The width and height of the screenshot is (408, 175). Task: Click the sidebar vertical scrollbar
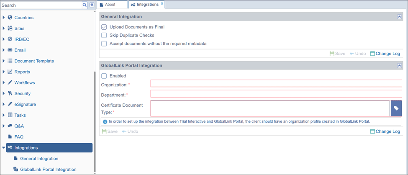tap(95, 121)
